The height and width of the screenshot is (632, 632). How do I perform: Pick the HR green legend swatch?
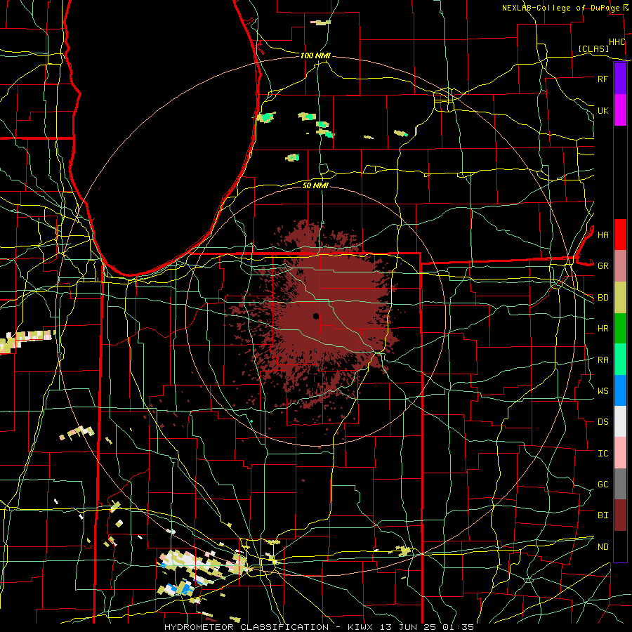coord(620,329)
